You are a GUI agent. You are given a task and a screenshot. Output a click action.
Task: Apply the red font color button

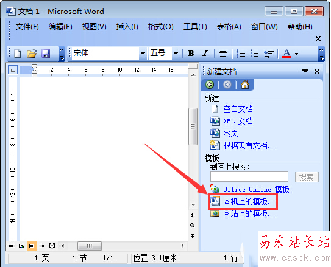pyautogui.click(x=287, y=54)
